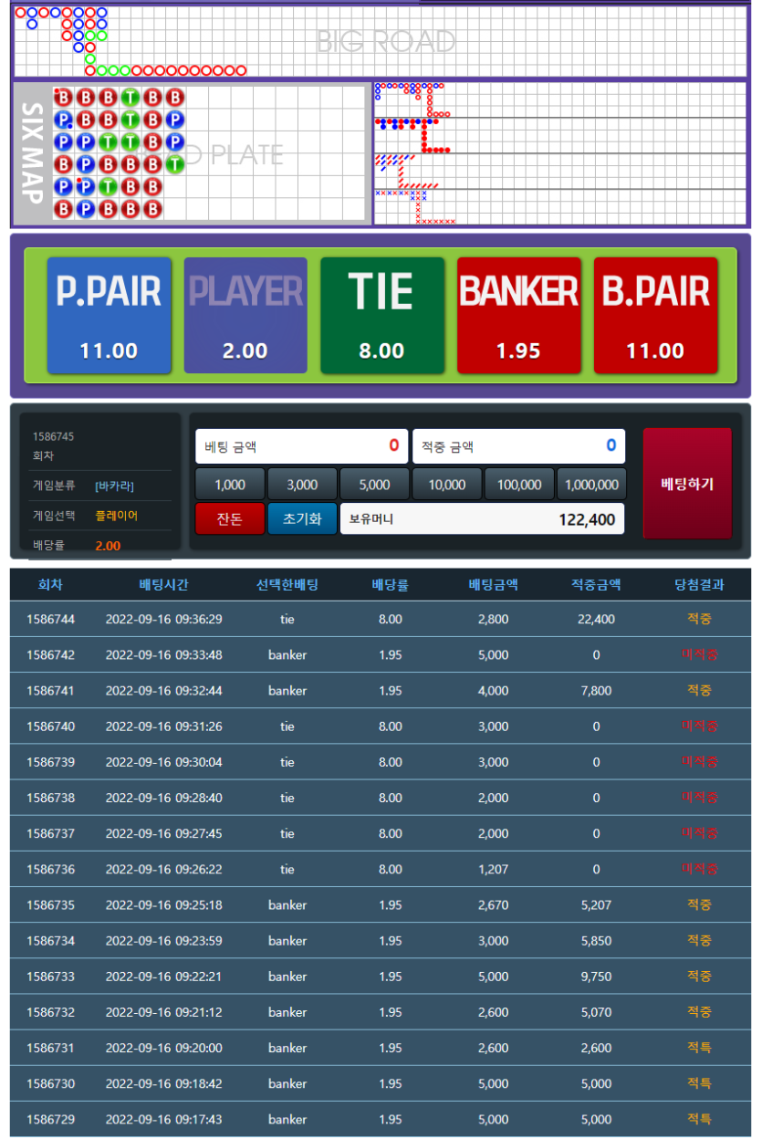Add the 10,000 chip amount
This screenshot has height=1139, width=762.
pos(447,484)
